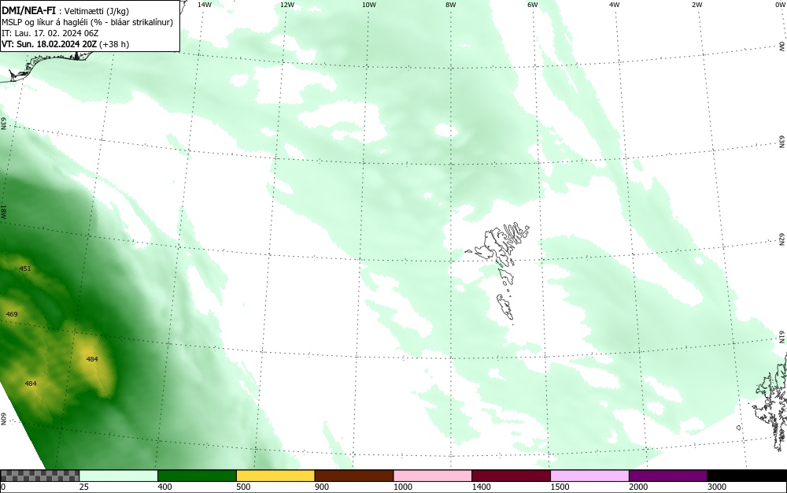Click the 'IT: Lau. 17. 02. 2024 06Z' line

click(50, 33)
